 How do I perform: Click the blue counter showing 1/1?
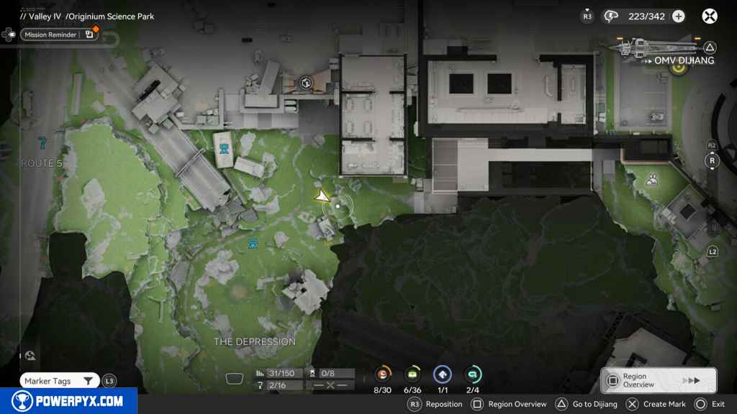pyautogui.click(x=442, y=374)
